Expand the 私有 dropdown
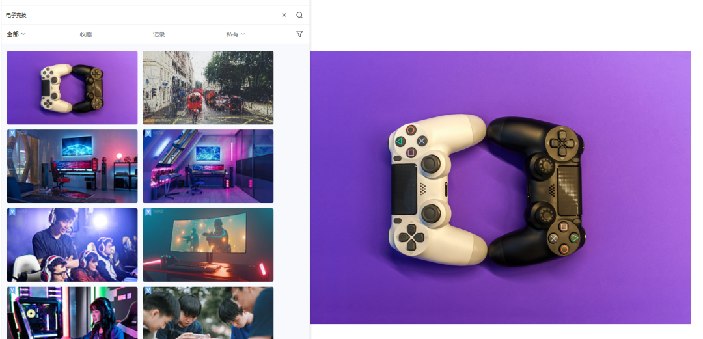 pos(235,34)
